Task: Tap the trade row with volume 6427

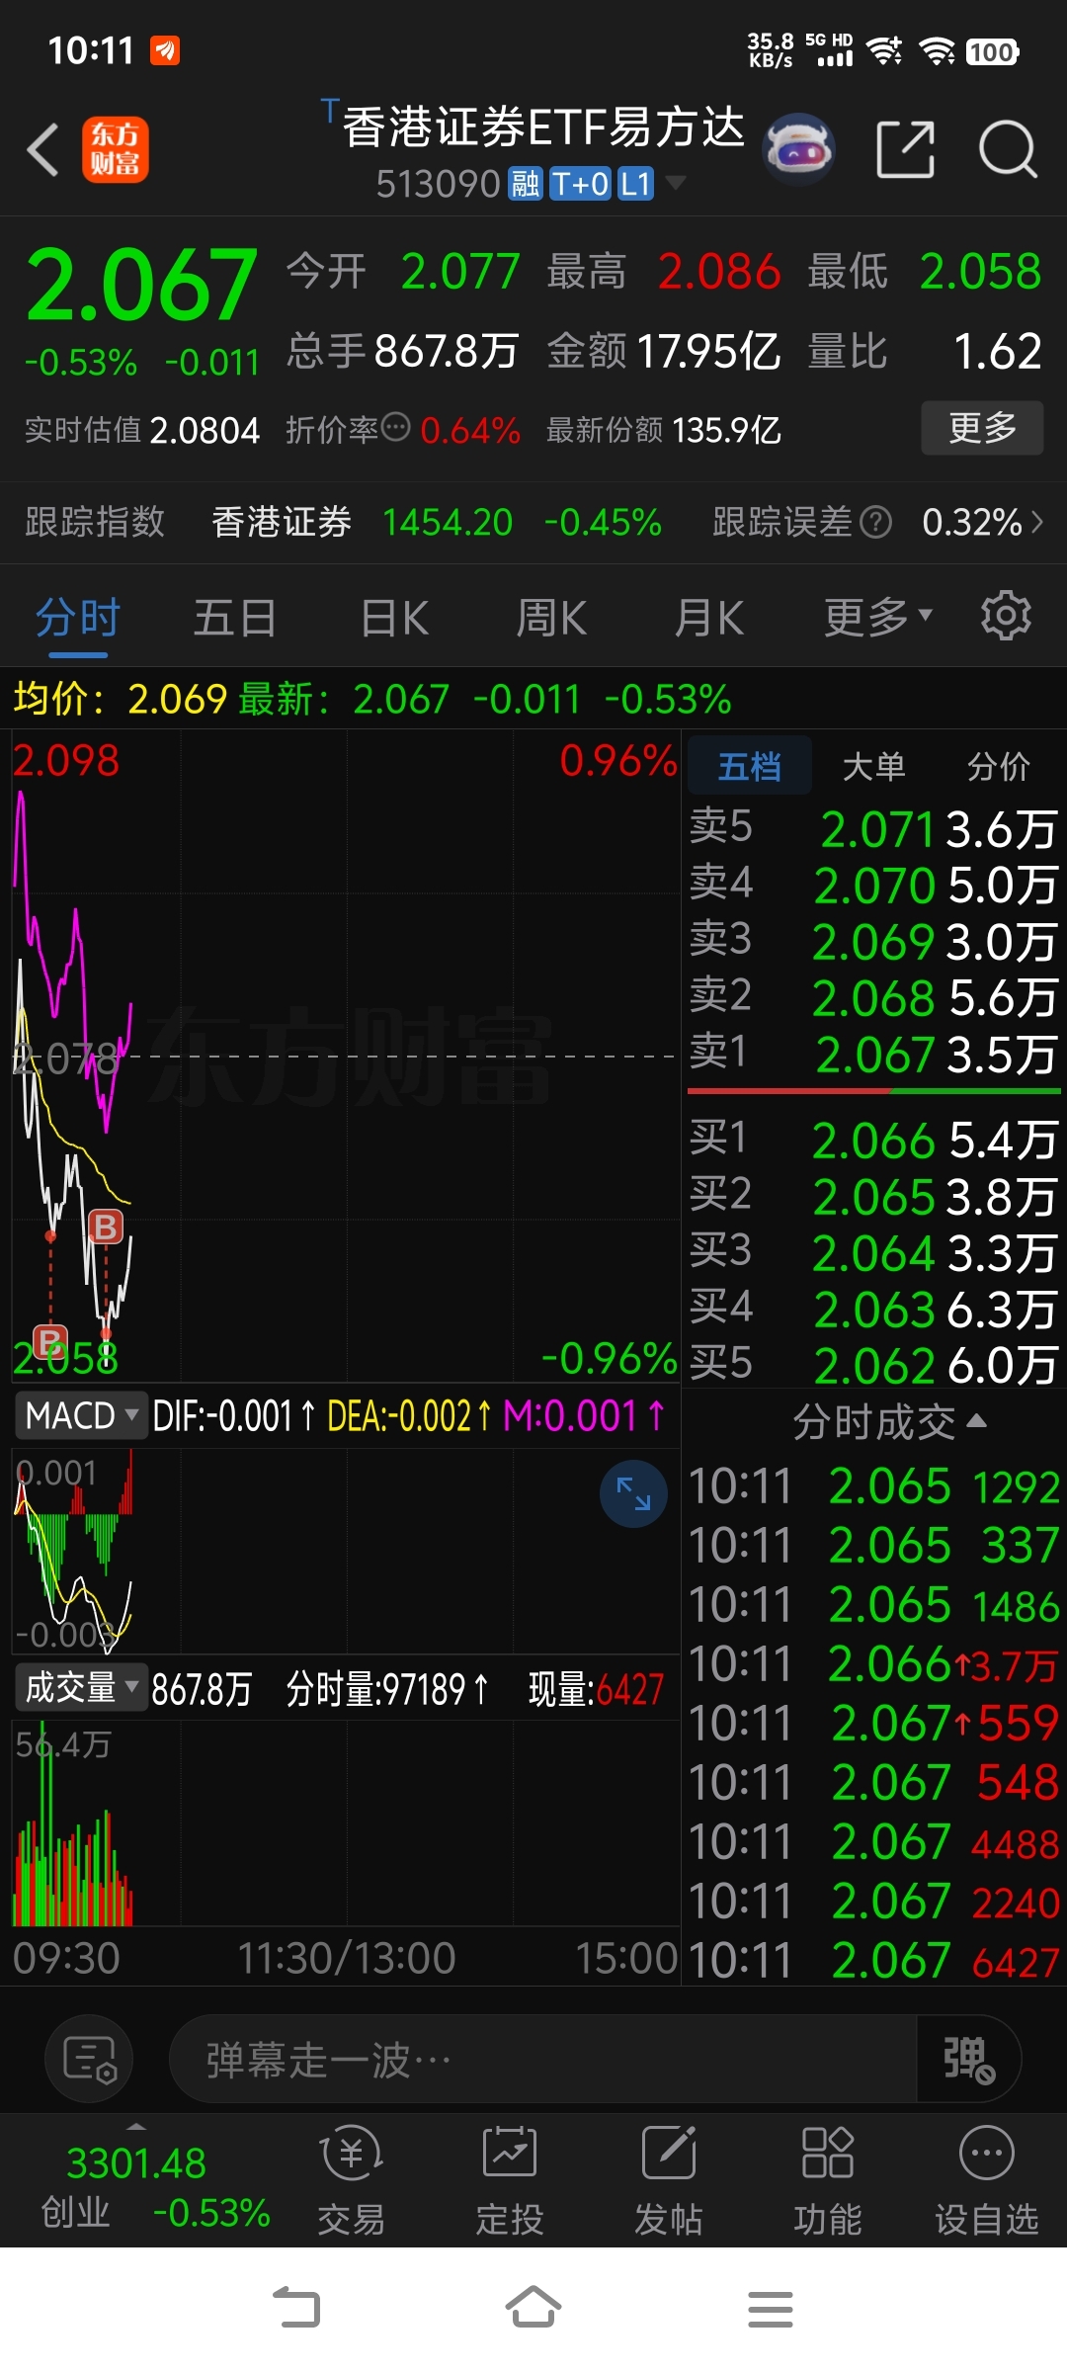Action: (x=873, y=1961)
